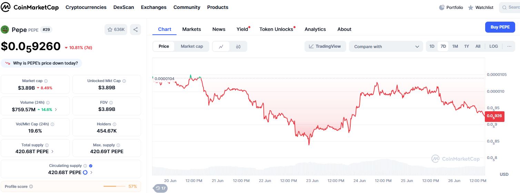Click Vol/Mkt Cap (24h) info icon
The image size is (520, 193).
click(52, 124)
